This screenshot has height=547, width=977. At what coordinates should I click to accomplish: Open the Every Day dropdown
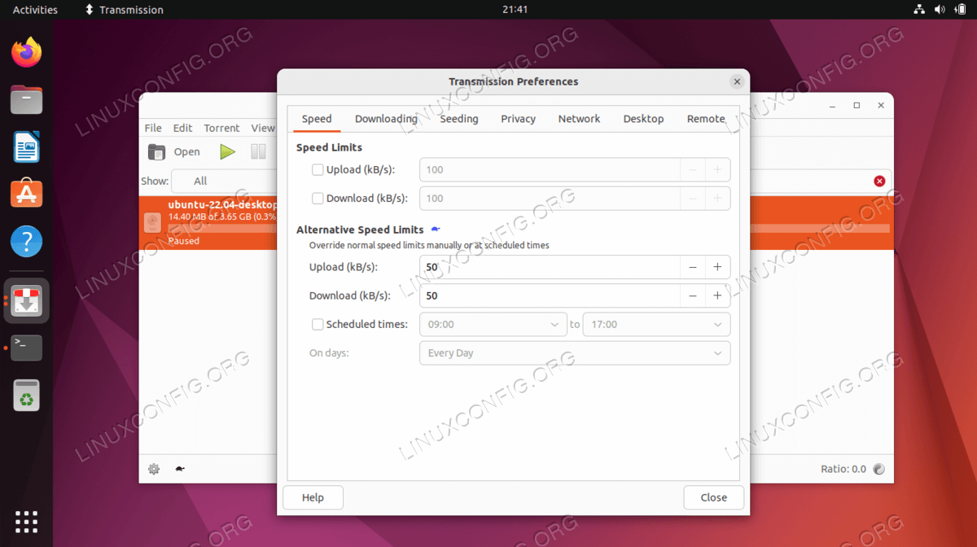(x=575, y=353)
